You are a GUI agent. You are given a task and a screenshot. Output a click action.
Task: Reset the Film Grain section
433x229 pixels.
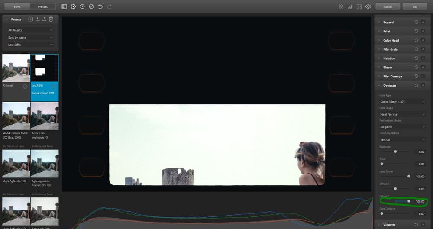coord(417,49)
